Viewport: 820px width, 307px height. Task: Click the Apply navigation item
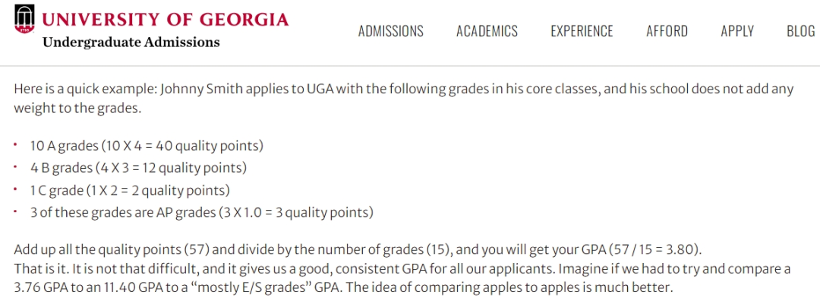736,31
